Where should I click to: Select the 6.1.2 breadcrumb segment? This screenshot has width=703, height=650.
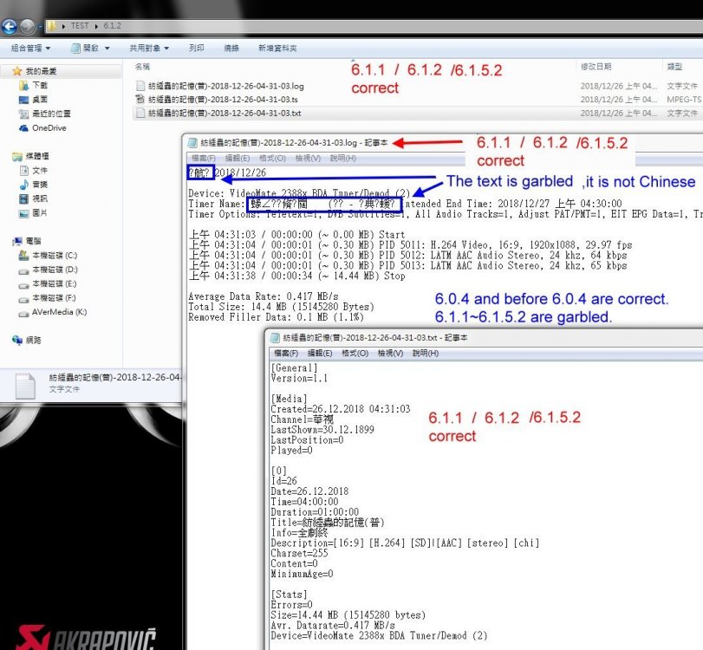pyautogui.click(x=112, y=26)
